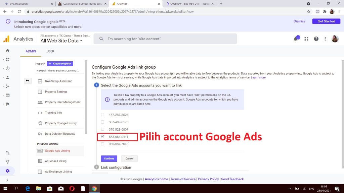Expand the Realtime section arrow

point(3,68)
